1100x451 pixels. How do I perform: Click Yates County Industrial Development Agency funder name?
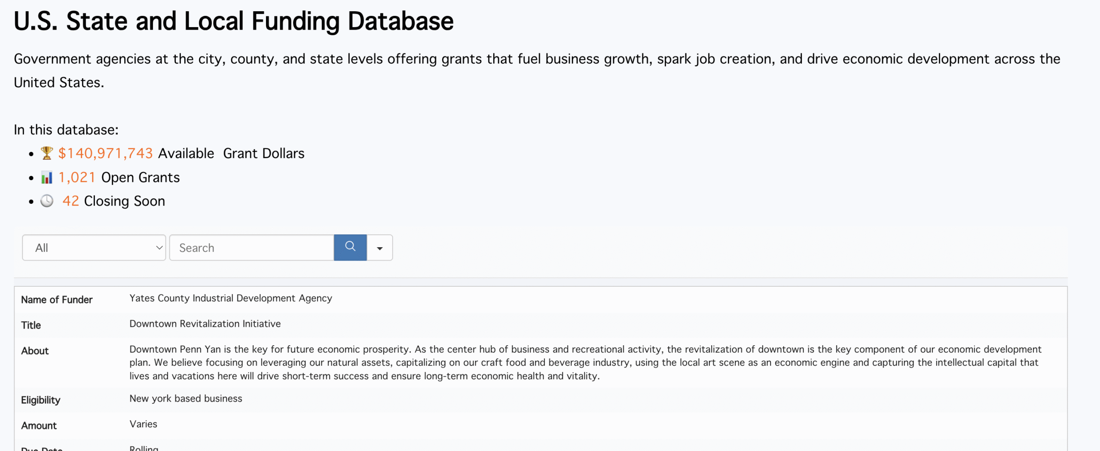coord(231,298)
